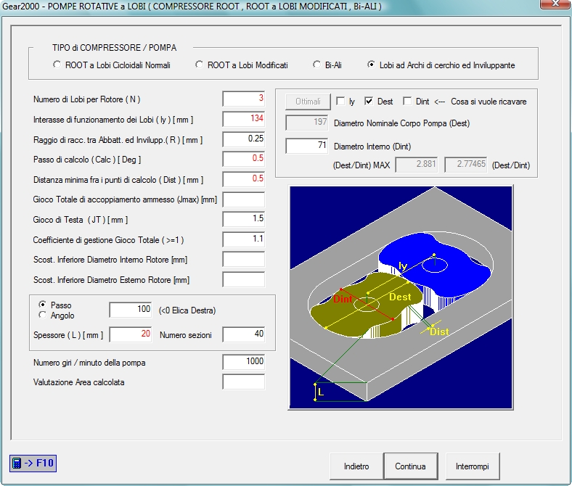Click the Spessore L field showing 20

pos(131,334)
